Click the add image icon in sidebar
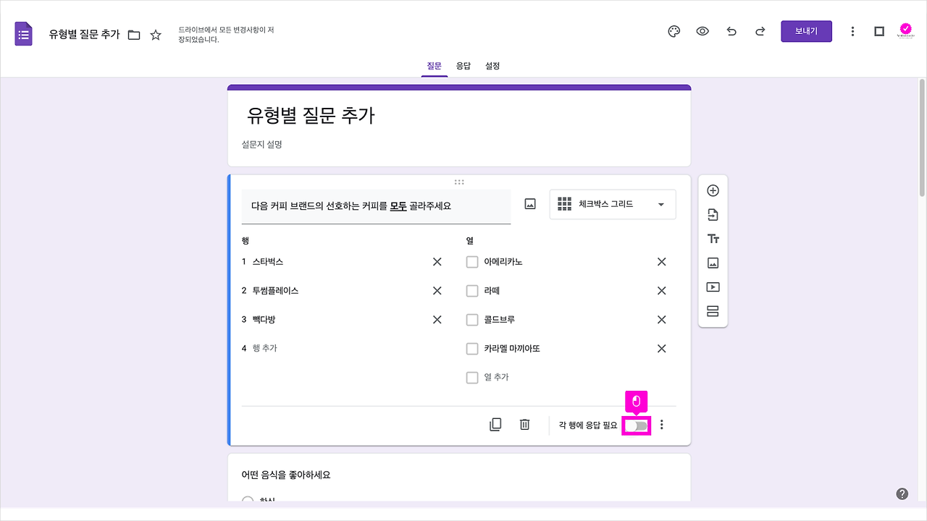927x521 pixels. click(x=713, y=262)
